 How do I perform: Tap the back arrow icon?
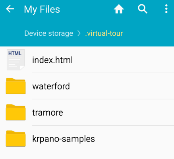click(10, 9)
